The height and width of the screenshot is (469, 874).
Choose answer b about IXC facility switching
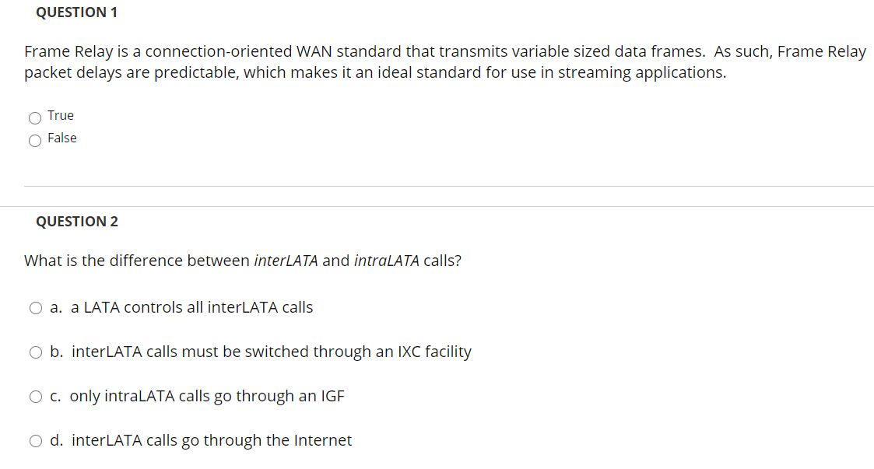coord(35,352)
